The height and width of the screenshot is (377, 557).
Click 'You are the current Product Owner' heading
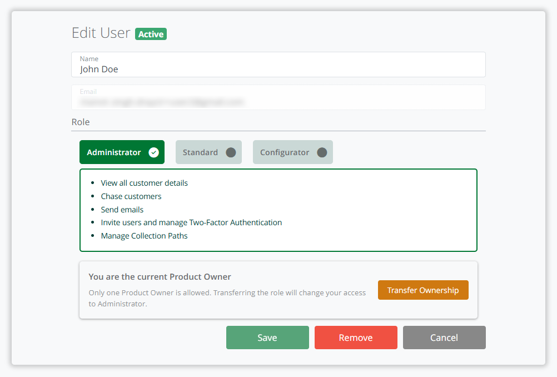pos(160,276)
